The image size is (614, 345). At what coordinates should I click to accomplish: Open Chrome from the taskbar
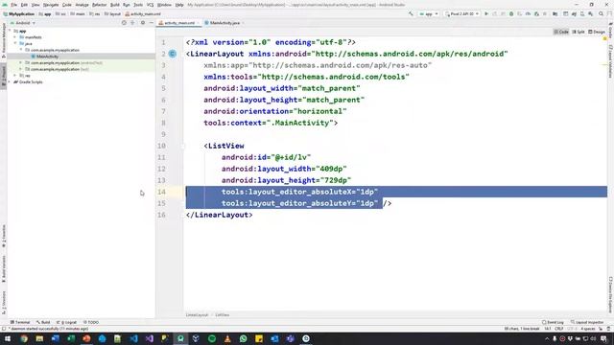click(x=24, y=338)
